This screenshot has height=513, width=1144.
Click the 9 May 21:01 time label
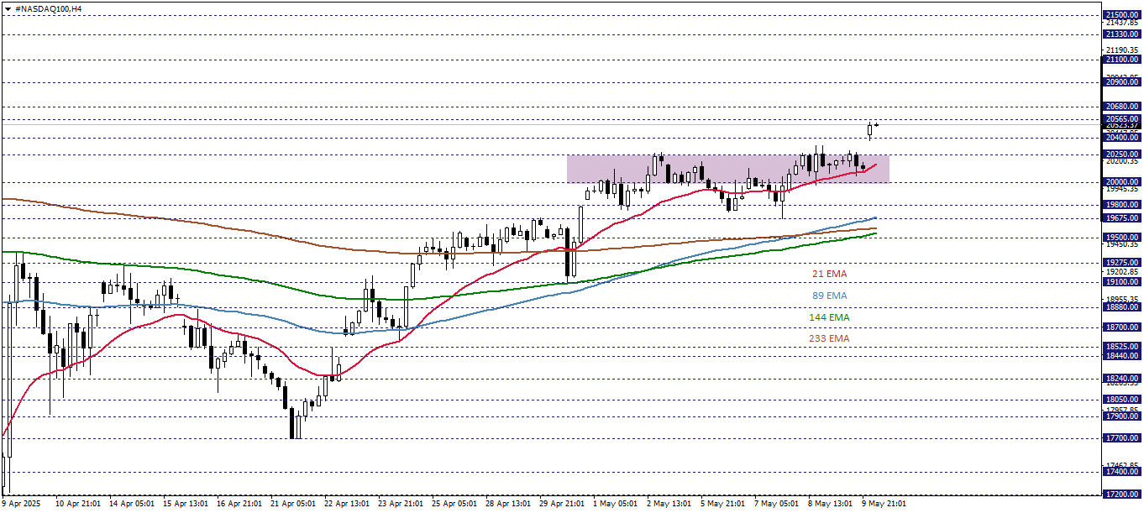(x=884, y=504)
